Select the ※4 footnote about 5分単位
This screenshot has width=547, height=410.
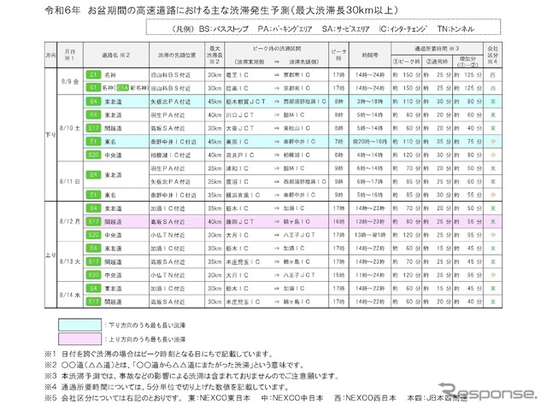pos(168,387)
